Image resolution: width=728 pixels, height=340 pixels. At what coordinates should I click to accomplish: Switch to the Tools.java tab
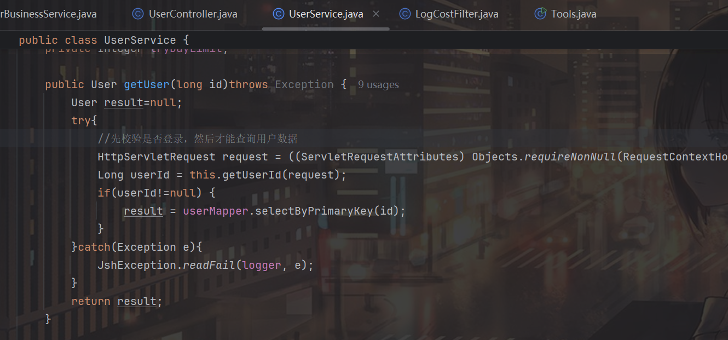click(x=573, y=14)
